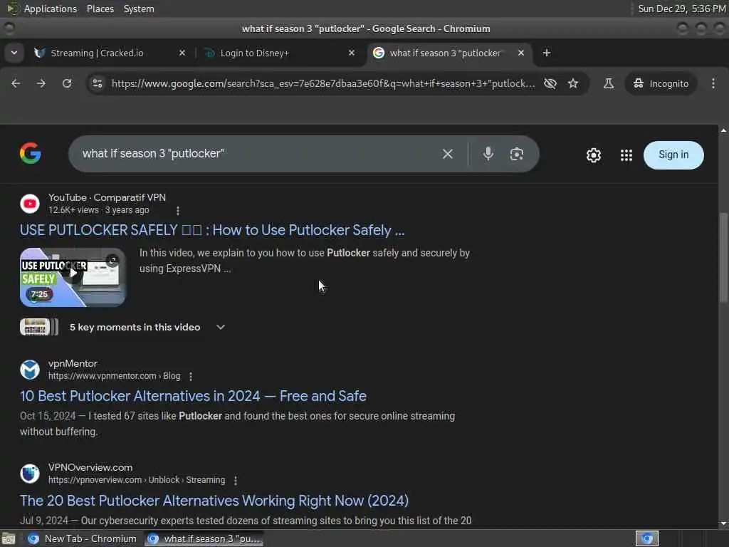Open 10 Best Putlocker Alternatives in 2024 link
The height and width of the screenshot is (547, 729).
[x=193, y=396]
